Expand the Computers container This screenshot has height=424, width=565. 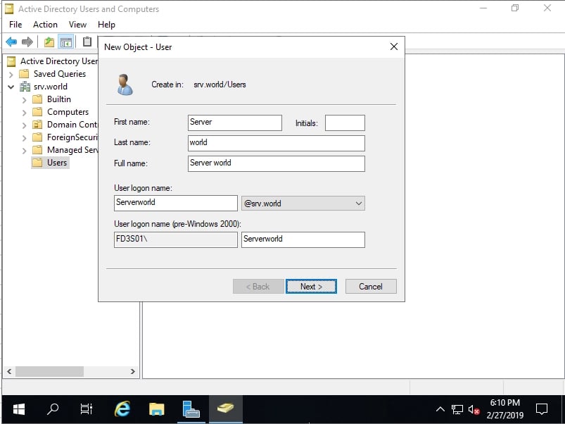tap(25, 113)
